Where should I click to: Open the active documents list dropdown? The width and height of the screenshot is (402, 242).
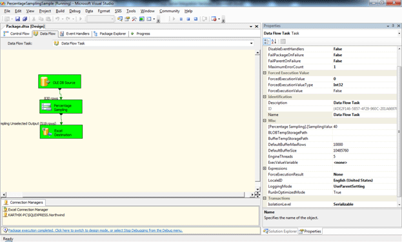coord(251,26)
